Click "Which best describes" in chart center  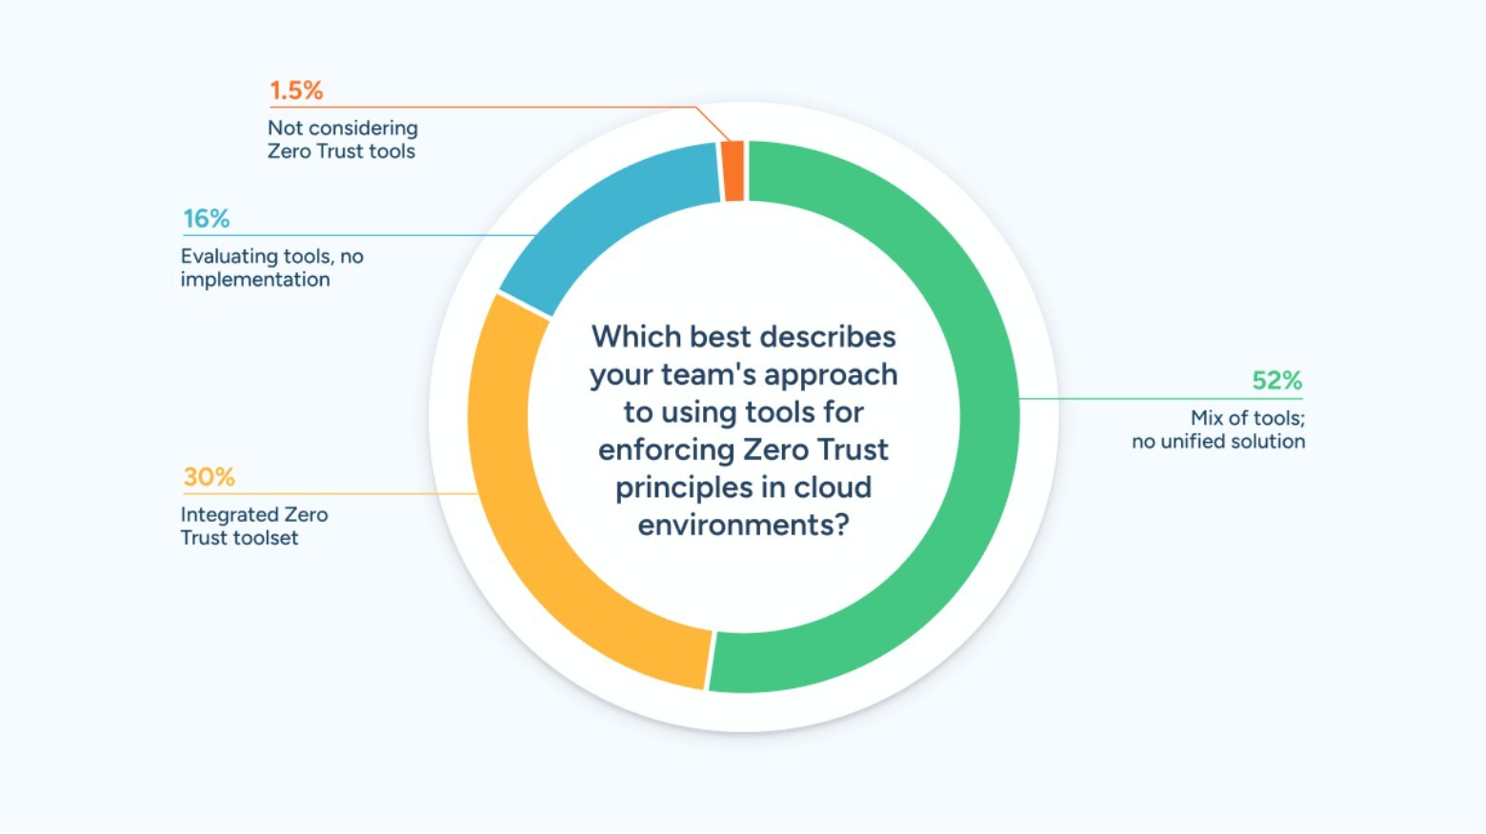click(x=743, y=337)
